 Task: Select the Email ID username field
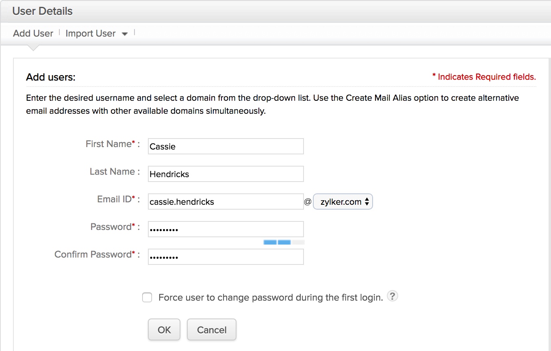pyautogui.click(x=226, y=201)
